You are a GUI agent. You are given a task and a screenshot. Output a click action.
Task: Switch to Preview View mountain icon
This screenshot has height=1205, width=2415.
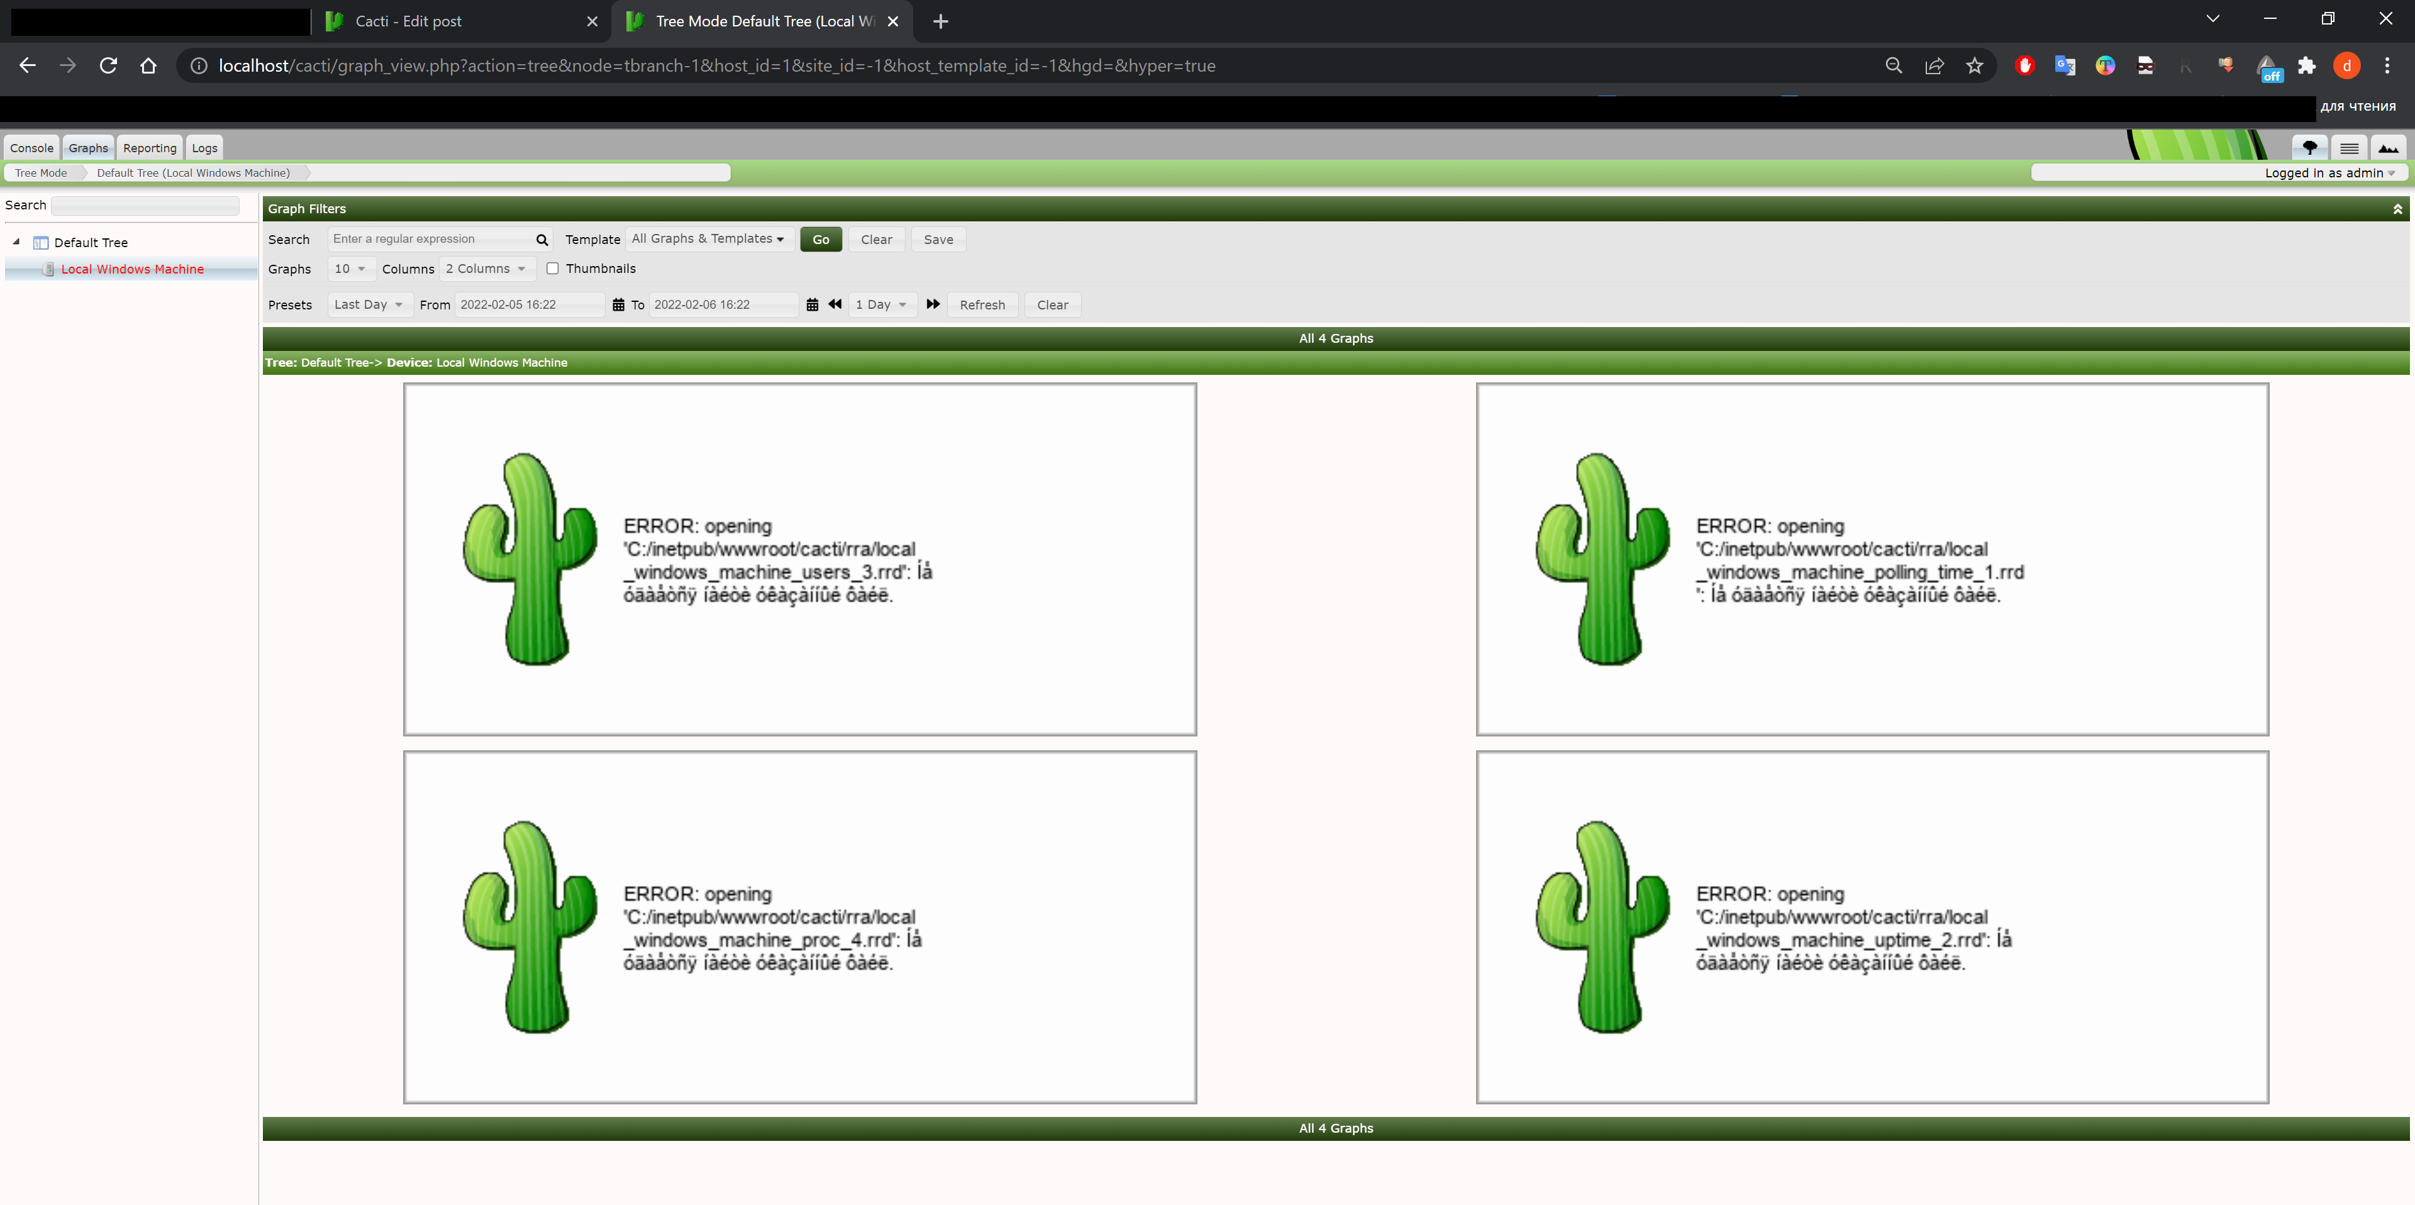pyautogui.click(x=2388, y=148)
